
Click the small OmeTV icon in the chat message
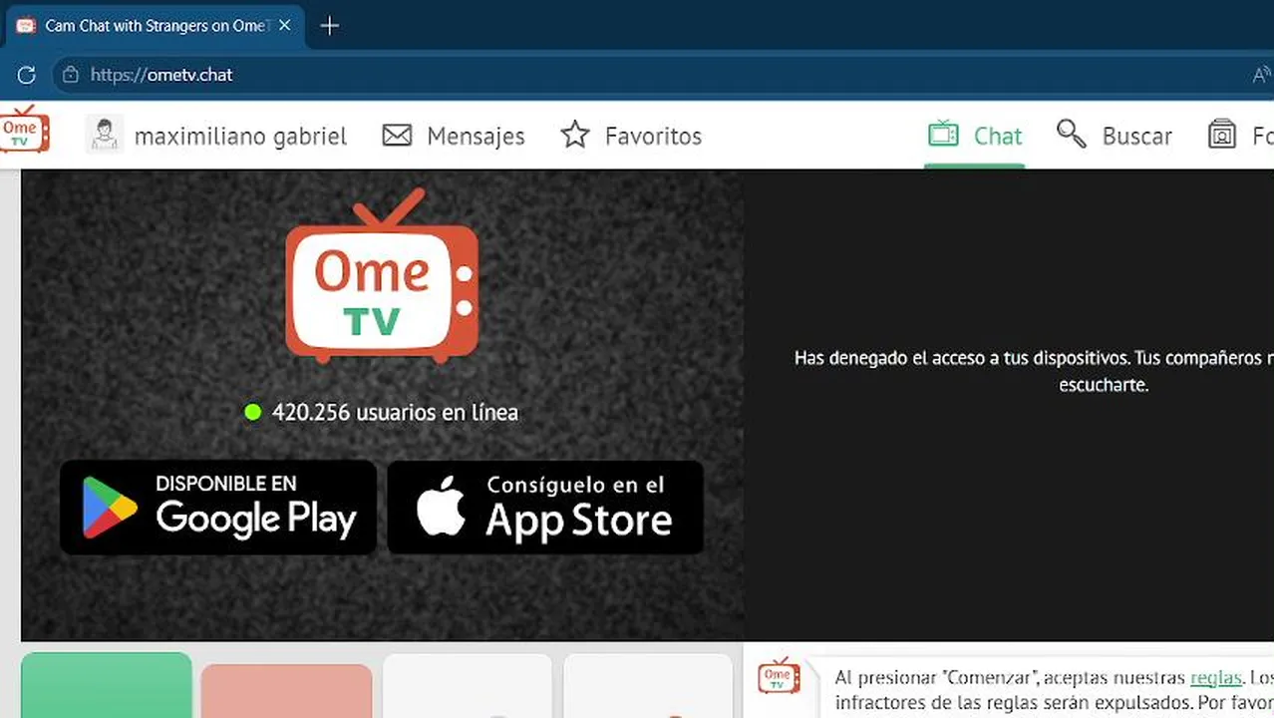(x=779, y=676)
